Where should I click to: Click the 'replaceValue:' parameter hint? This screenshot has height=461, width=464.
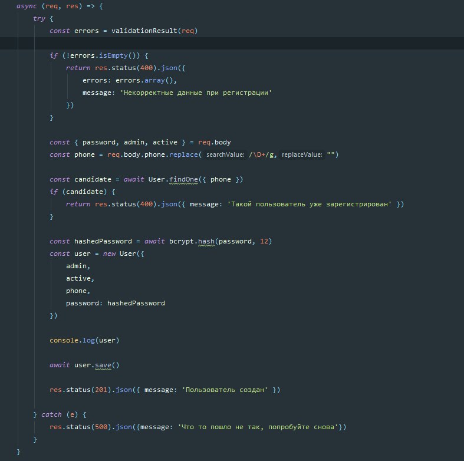302,155
